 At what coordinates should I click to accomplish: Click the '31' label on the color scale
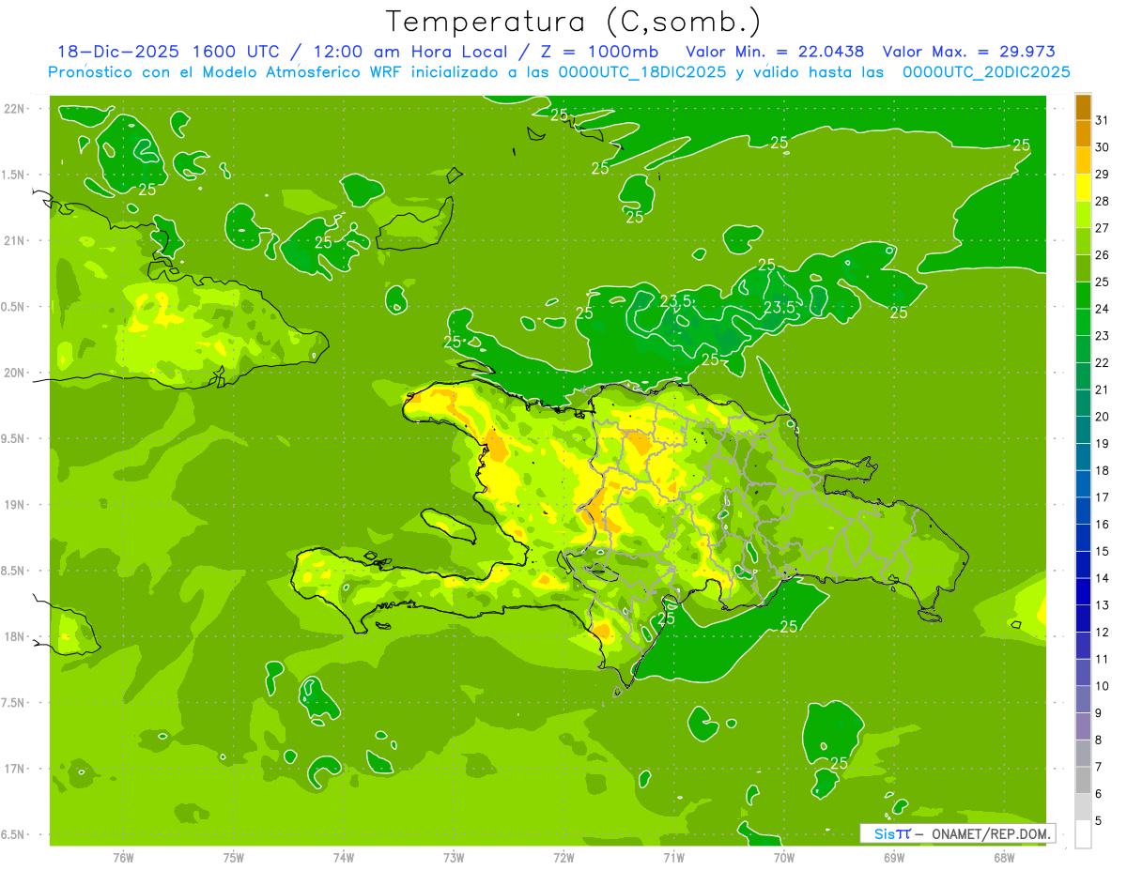tap(1103, 120)
